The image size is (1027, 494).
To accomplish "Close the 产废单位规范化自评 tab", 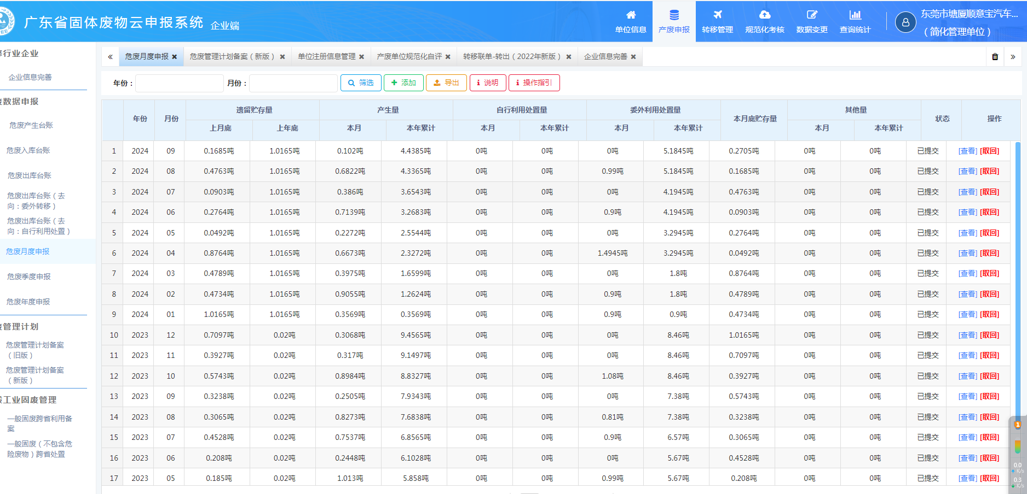I will [448, 57].
